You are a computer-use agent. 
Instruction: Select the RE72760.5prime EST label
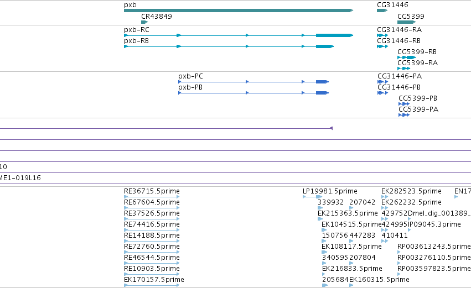pyautogui.click(x=152, y=247)
